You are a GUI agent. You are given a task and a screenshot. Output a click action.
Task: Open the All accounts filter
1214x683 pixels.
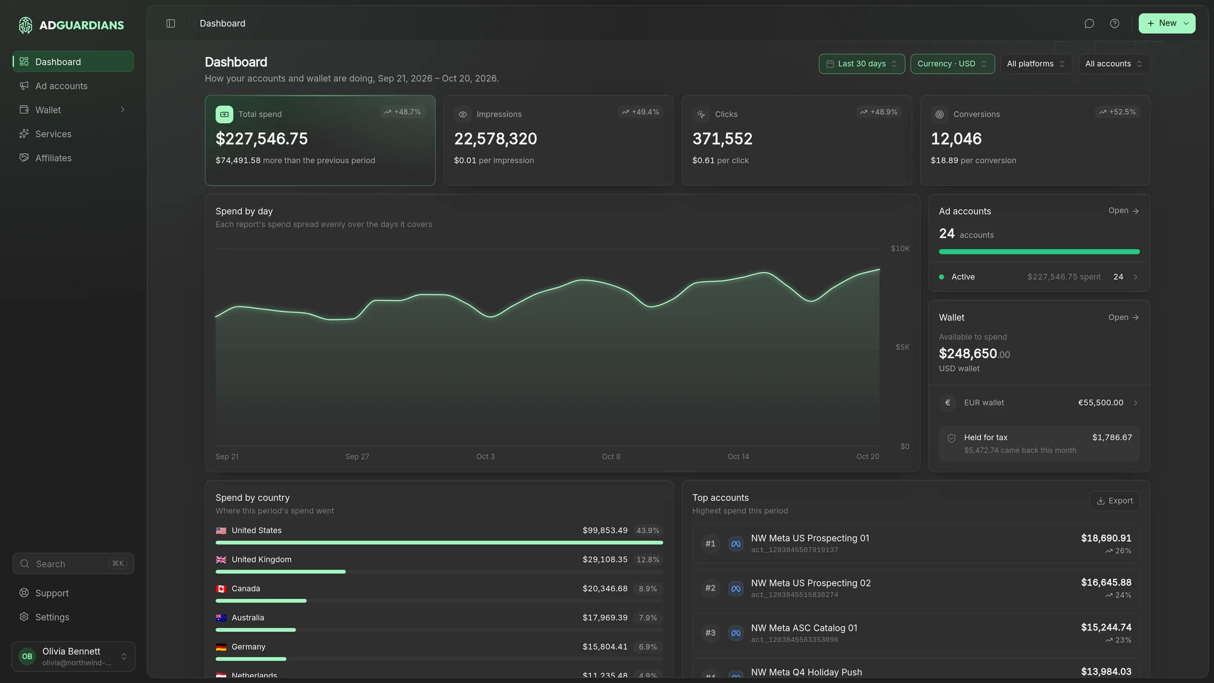tap(1114, 64)
